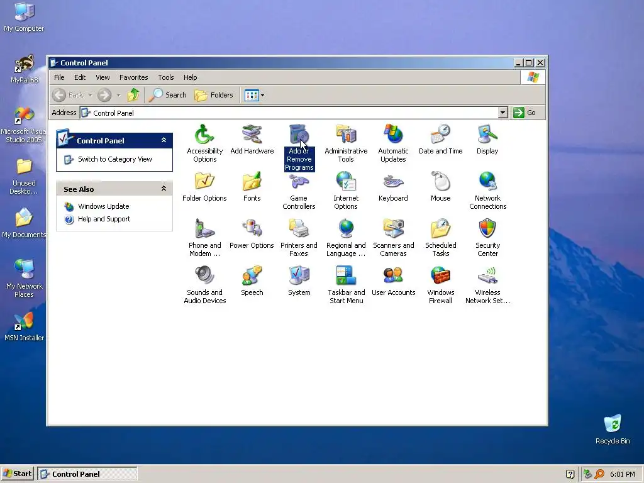Open Accessibility Options applet
The image size is (644, 483).
click(x=204, y=143)
